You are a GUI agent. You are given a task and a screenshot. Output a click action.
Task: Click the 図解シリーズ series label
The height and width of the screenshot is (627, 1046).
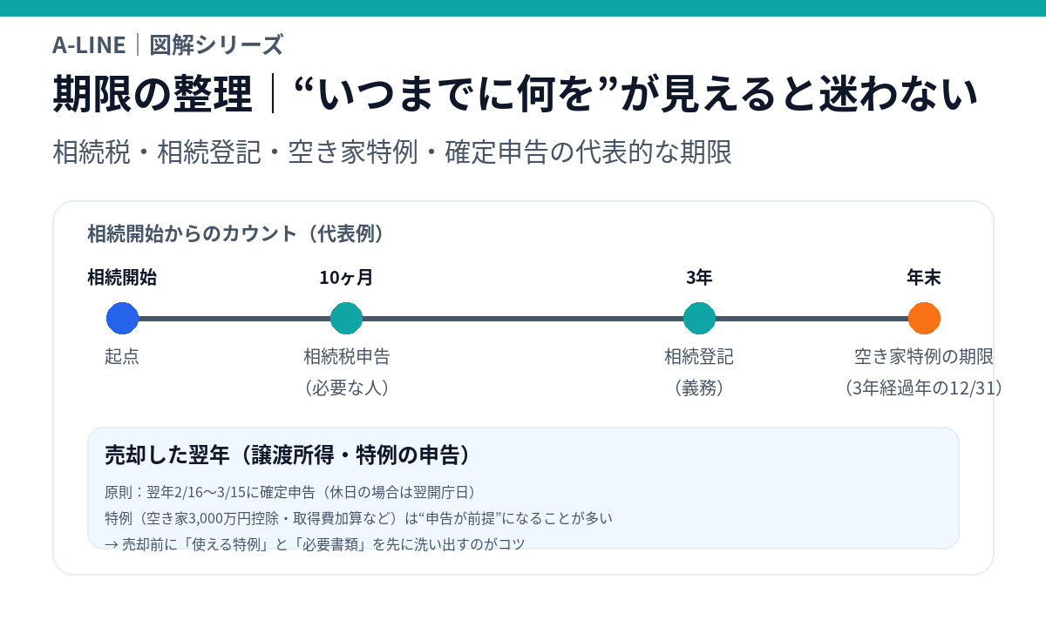(x=216, y=44)
